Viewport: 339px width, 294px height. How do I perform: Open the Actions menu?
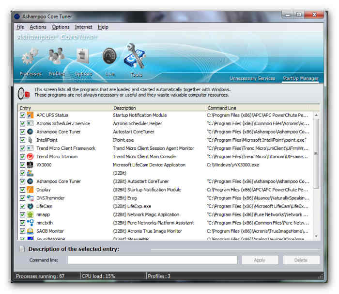tap(38, 27)
